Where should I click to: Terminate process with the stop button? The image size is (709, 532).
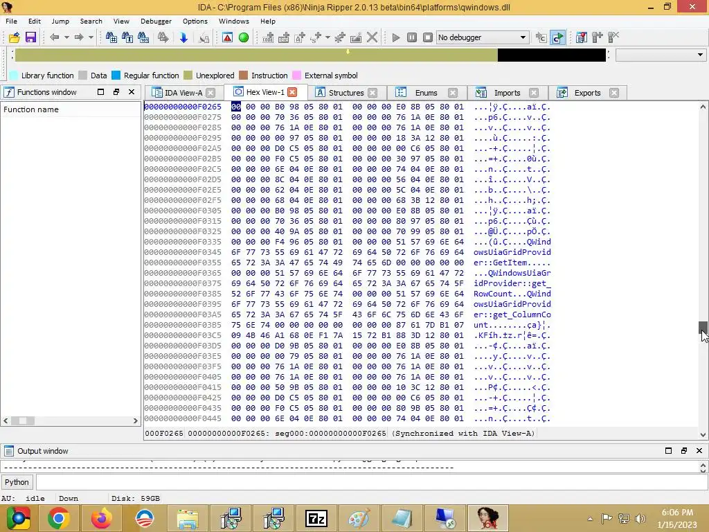(x=428, y=37)
